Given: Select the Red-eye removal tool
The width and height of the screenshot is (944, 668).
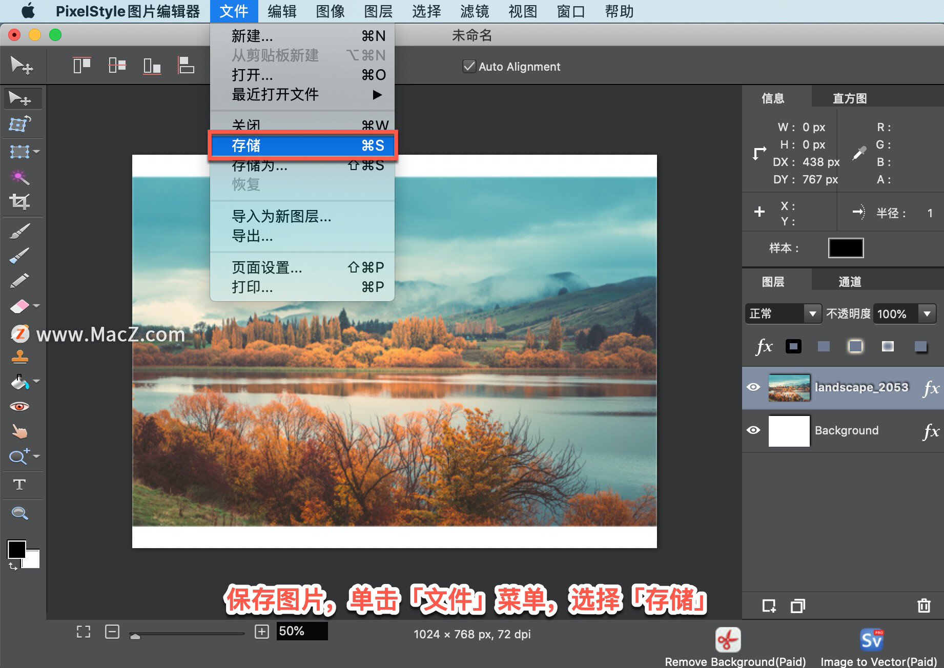Looking at the screenshot, I should pyautogui.click(x=19, y=406).
